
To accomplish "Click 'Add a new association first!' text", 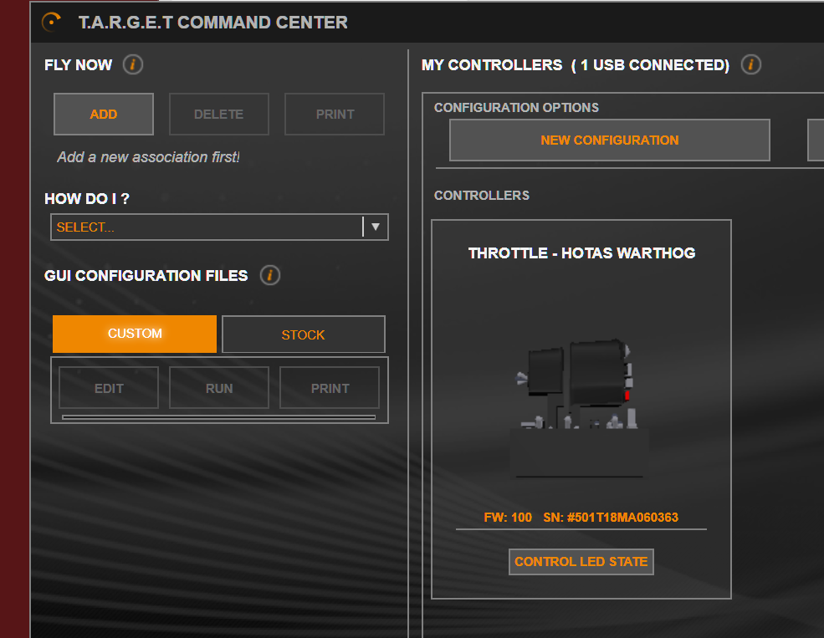I will (148, 157).
